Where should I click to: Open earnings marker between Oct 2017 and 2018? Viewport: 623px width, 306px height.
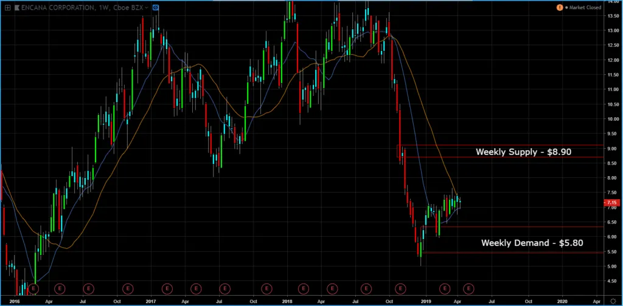pyautogui.click(x=266, y=288)
